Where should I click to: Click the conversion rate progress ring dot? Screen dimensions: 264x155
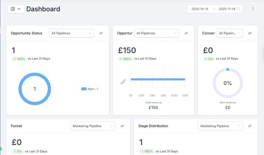[228, 69]
